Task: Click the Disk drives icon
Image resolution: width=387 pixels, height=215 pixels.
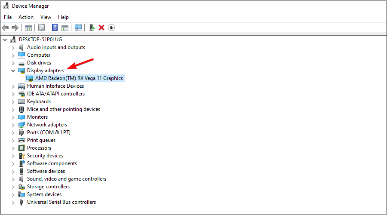Action: click(21, 63)
